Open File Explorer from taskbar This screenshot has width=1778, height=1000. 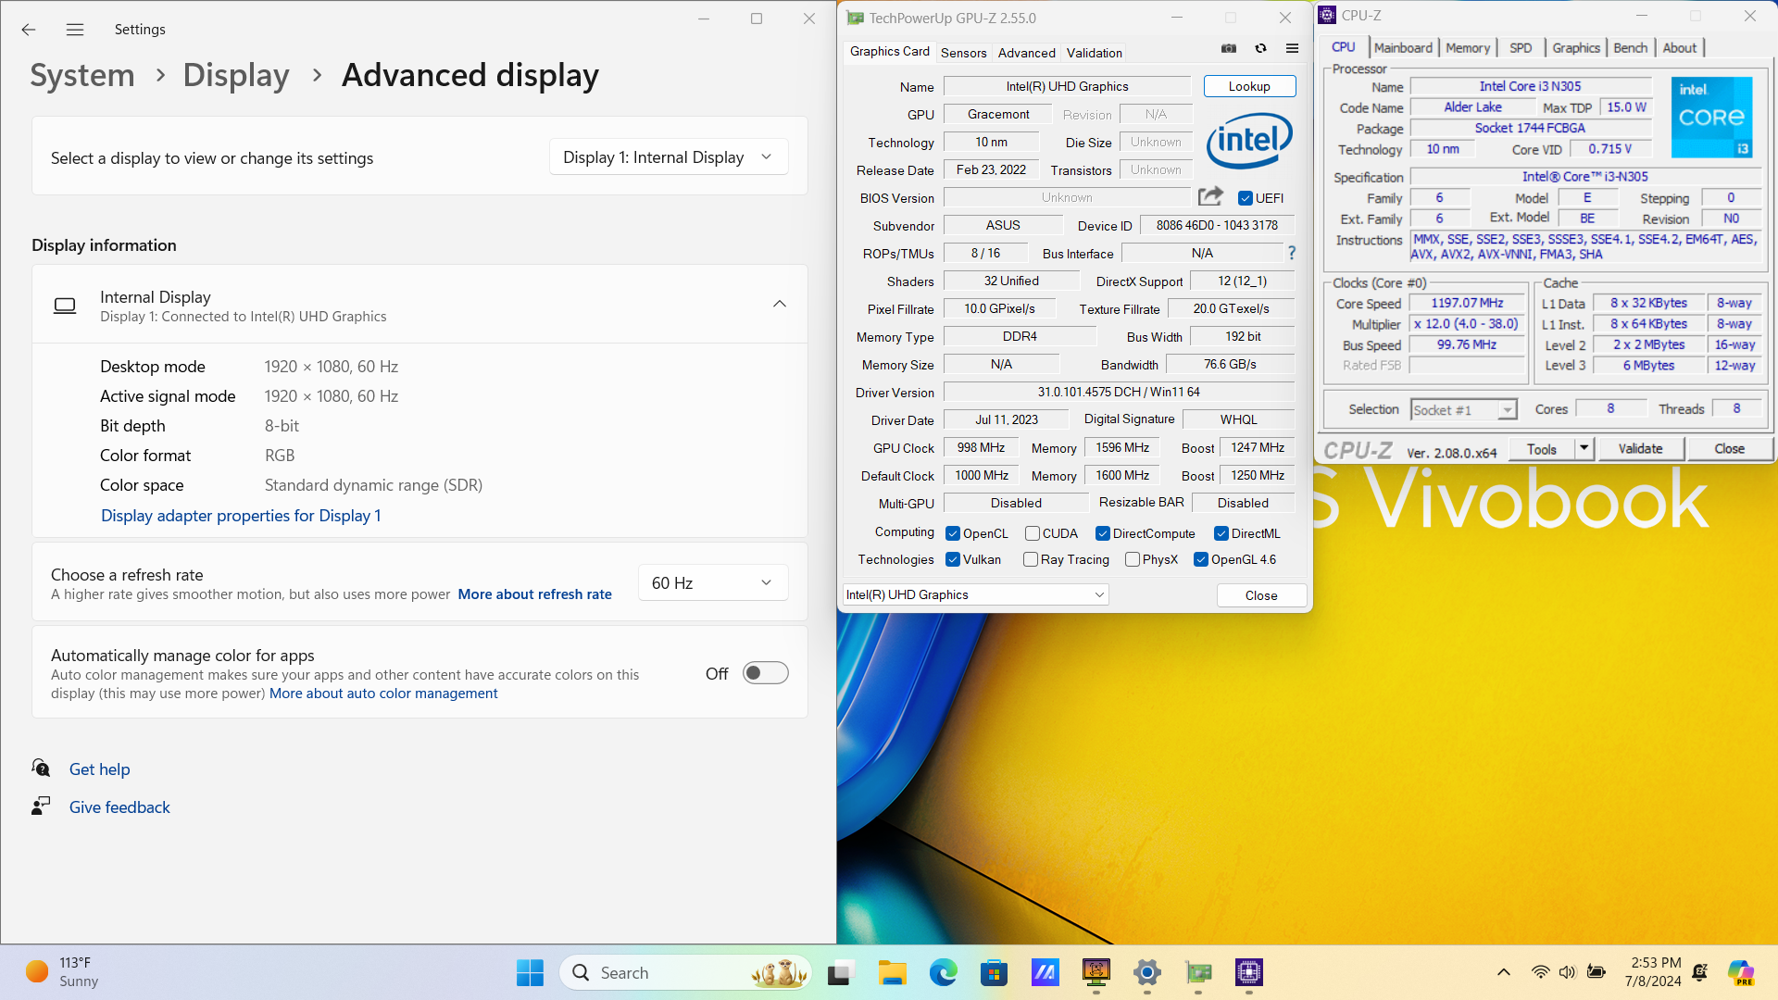[892, 972]
